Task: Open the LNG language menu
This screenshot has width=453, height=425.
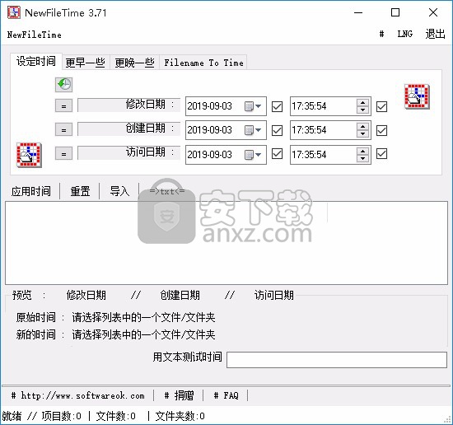Action: [404, 34]
